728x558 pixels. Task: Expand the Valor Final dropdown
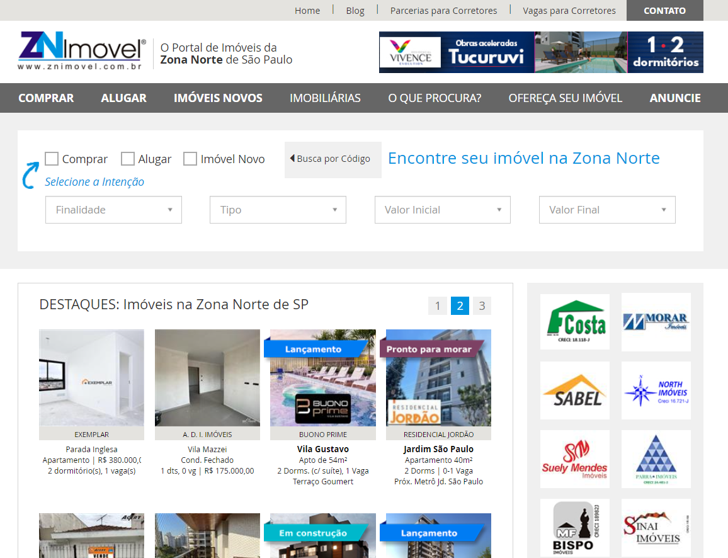click(x=607, y=210)
